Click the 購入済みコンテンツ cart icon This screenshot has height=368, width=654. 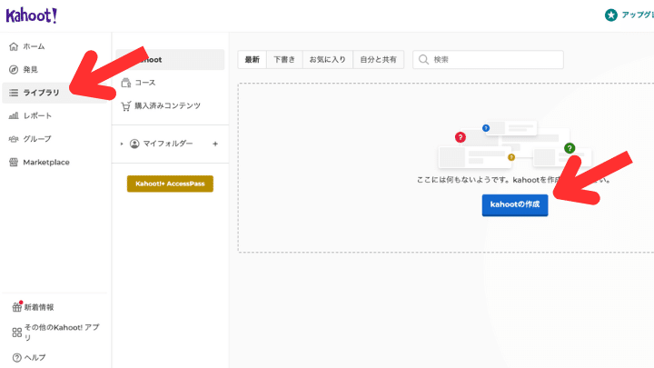point(126,106)
